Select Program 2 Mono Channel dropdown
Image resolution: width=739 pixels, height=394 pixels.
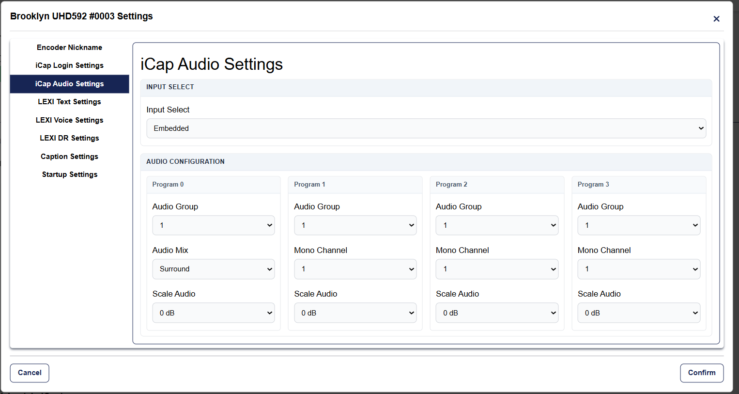point(497,269)
